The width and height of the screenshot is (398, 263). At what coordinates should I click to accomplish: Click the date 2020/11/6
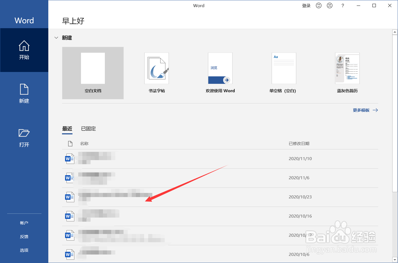tap(299, 178)
